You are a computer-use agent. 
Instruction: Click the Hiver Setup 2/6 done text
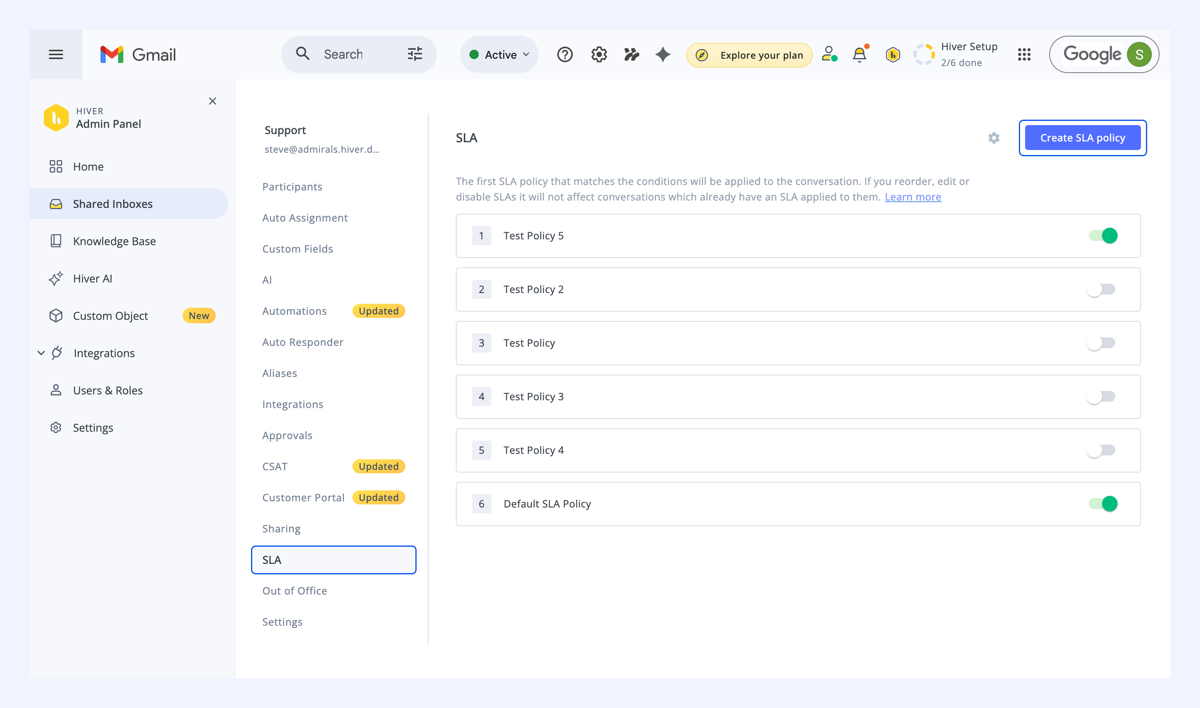969,54
